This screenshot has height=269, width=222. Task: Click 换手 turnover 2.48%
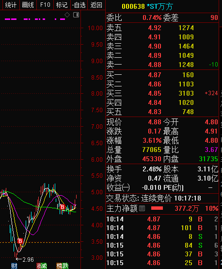[x=152, y=169]
